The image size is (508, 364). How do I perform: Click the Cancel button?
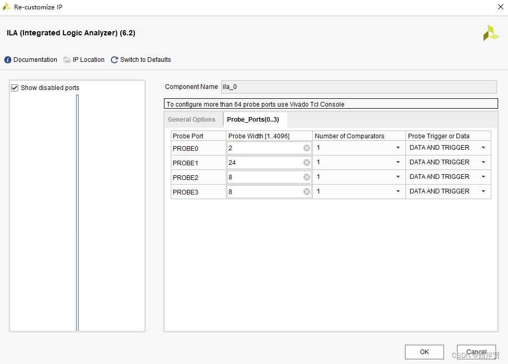tap(476, 352)
